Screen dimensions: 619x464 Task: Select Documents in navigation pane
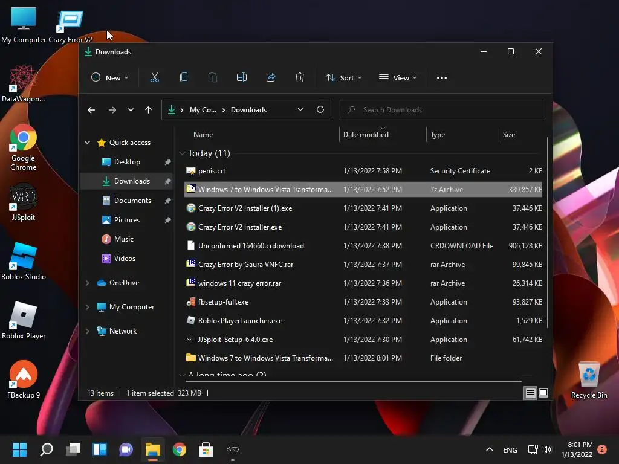tap(126, 201)
